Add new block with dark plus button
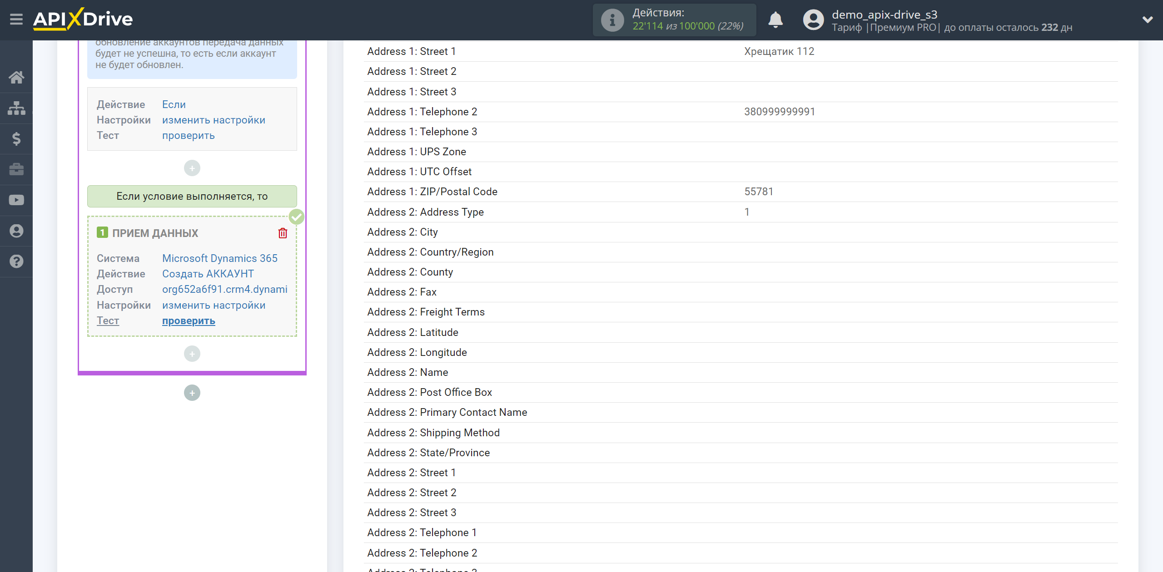 coord(192,393)
